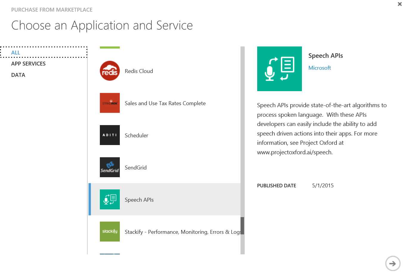
Task: Click the PURCHASE FROM MARKETPLACE label
Action: (x=52, y=10)
